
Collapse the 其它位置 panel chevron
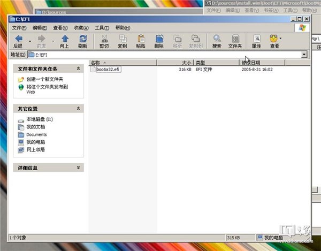78,109
